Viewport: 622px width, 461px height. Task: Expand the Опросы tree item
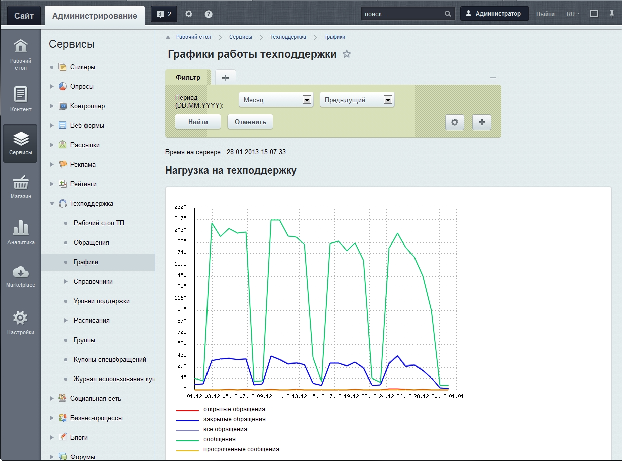[52, 87]
